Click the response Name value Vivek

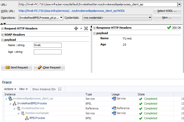(127, 38)
